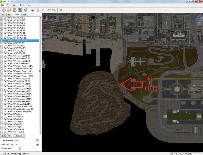Click the undo arrow icon
This screenshot has width=203, height=155.
[49, 10]
